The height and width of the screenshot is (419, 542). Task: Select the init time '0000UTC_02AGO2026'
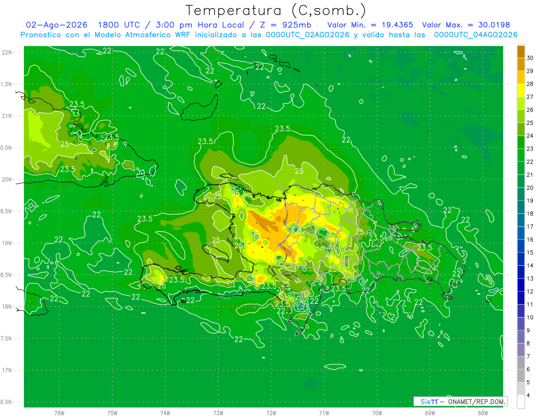click(x=307, y=35)
